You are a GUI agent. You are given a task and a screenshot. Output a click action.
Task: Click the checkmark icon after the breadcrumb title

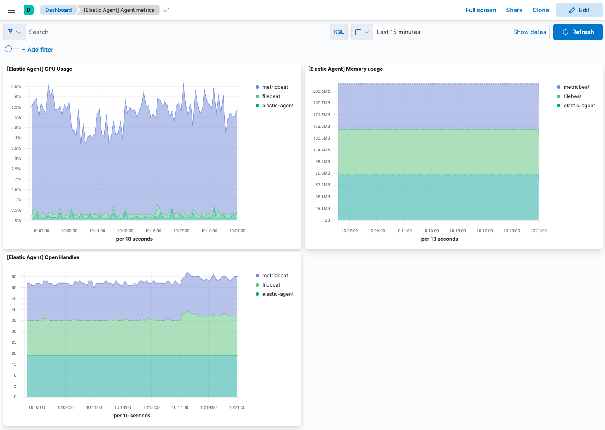coord(166,10)
